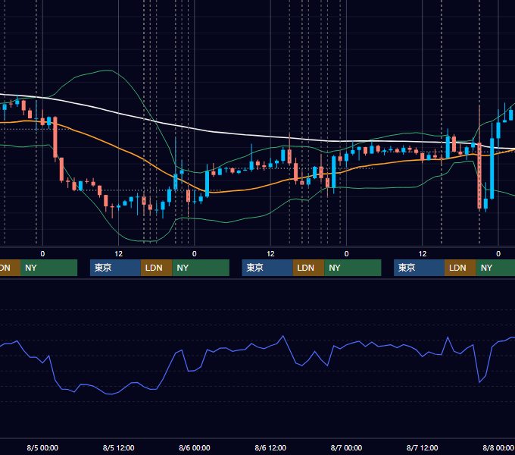Screen dimensions: 515x455
Task: Click the hour label 0 above 8/6 00:00
Action: pyautogui.click(x=195, y=254)
